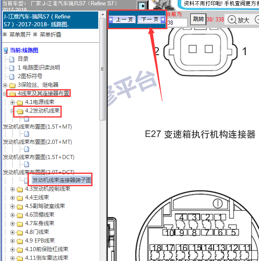The height and width of the screenshot is (261, 259).
Task: Expand the 4.1电源线束 node
Action: (x=12, y=102)
